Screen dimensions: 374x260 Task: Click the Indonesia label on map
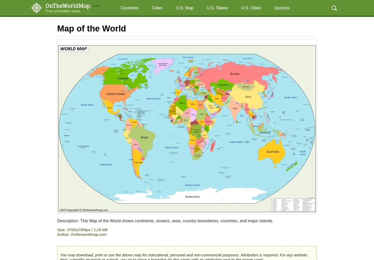coord(265,132)
